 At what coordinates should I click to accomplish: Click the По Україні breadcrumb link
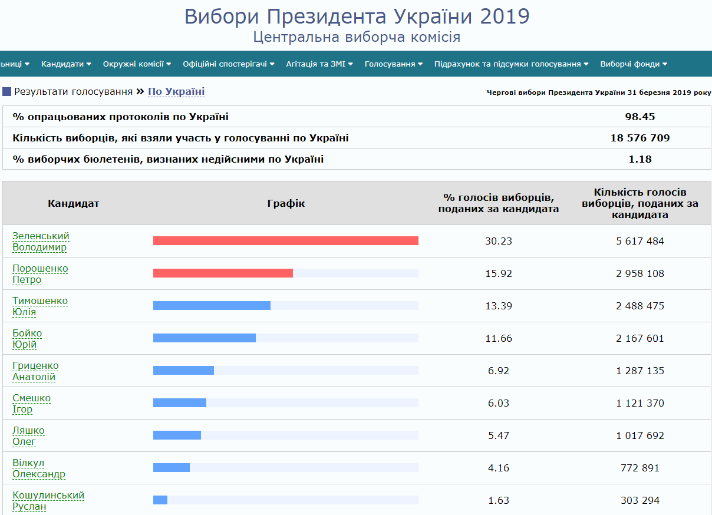click(176, 92)
